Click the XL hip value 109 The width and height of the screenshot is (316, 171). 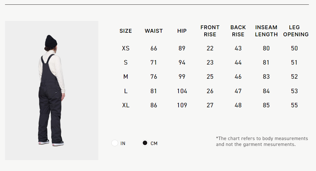coord(182,105)
